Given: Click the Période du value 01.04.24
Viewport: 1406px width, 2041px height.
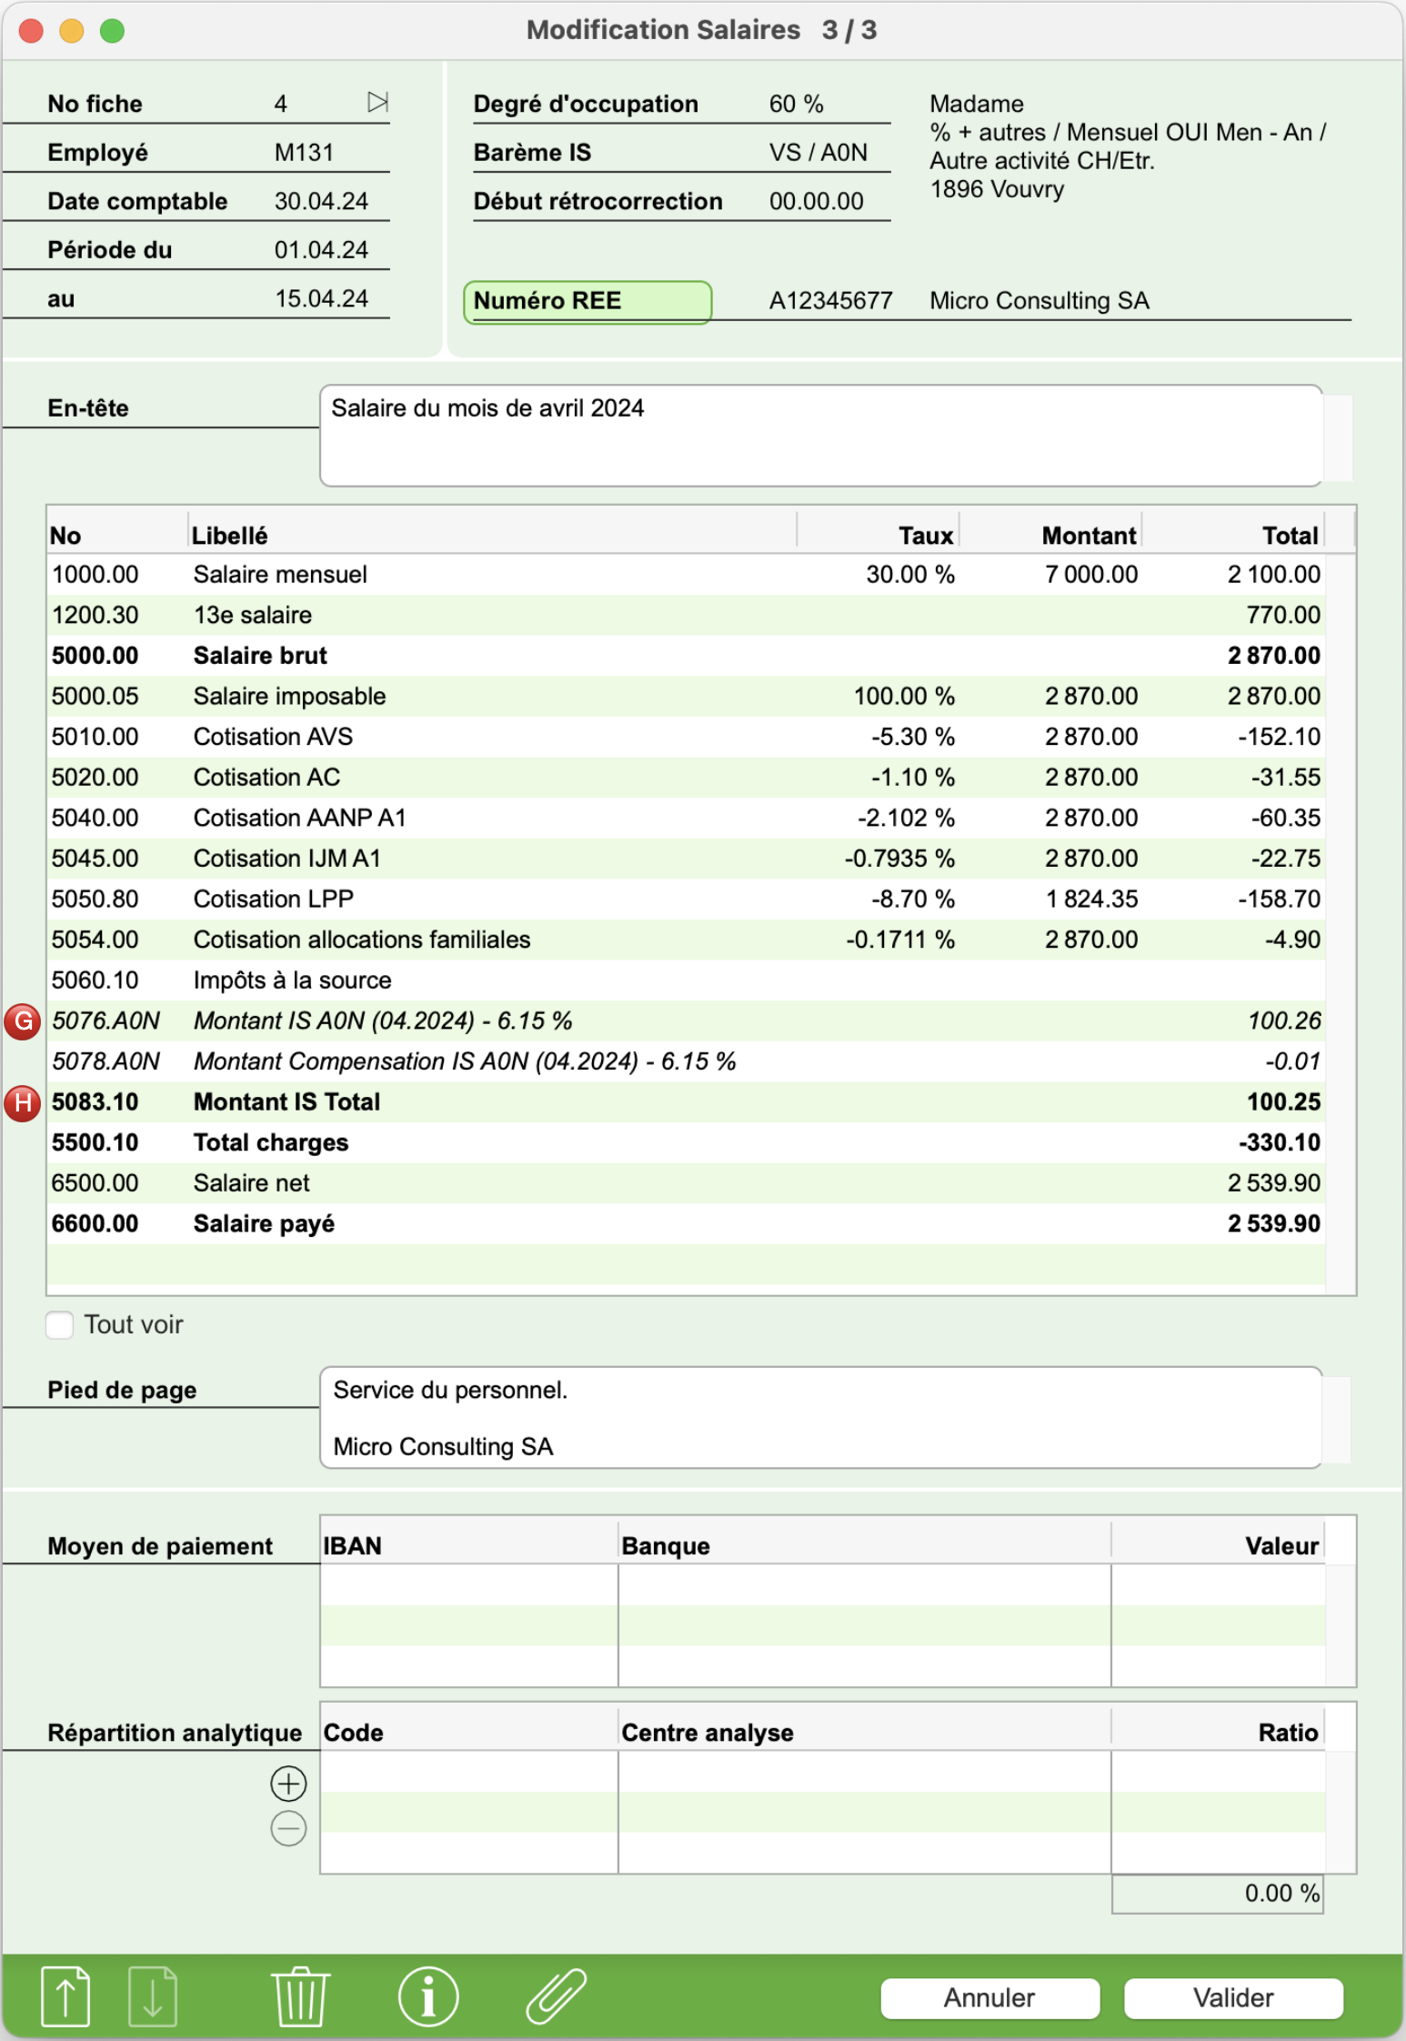Looking at the screenshot, I should click(x=321, y=250).
